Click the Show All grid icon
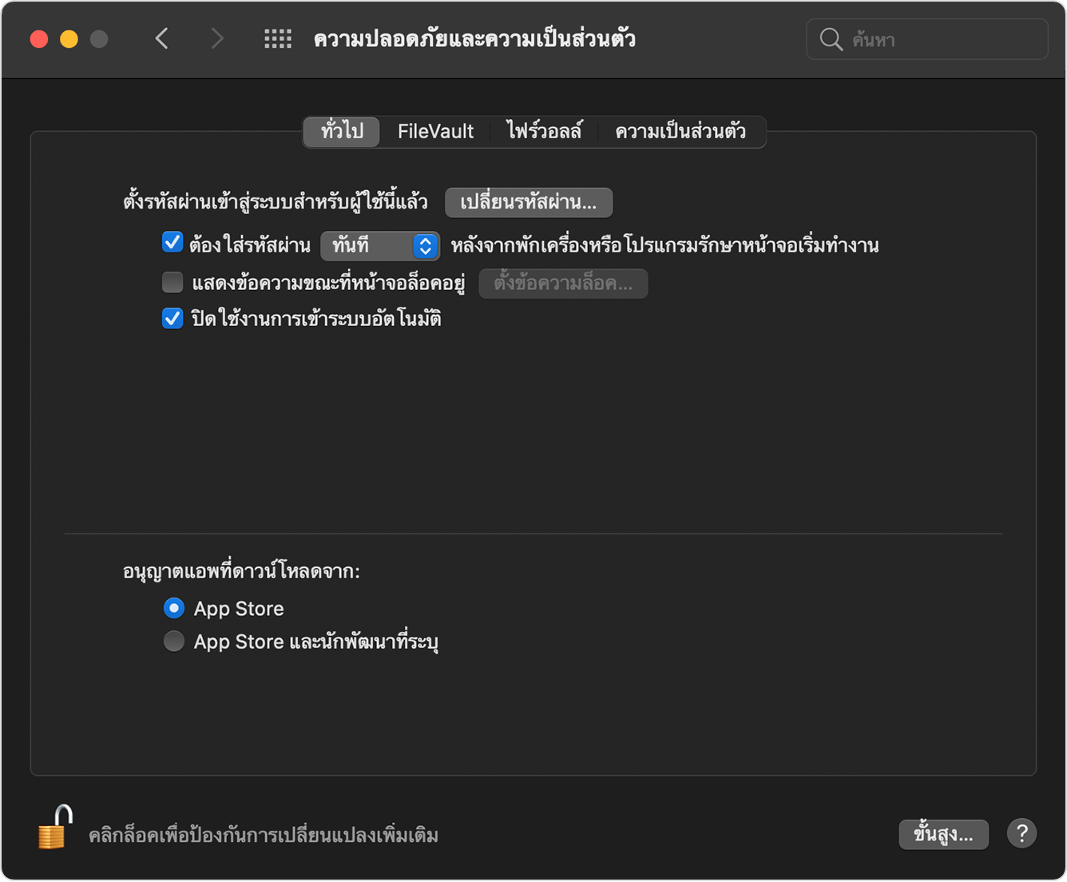Image resolution: width=1067 pixels, height=882 pixels. click(x=277, y=38)
